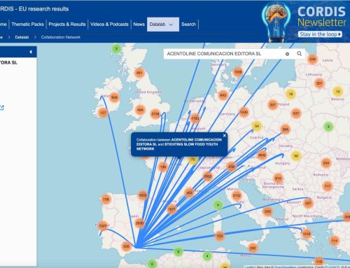Click the 123 cluster near Sardinia
This screenshot has height=268, width=350.
click(220, 236)
